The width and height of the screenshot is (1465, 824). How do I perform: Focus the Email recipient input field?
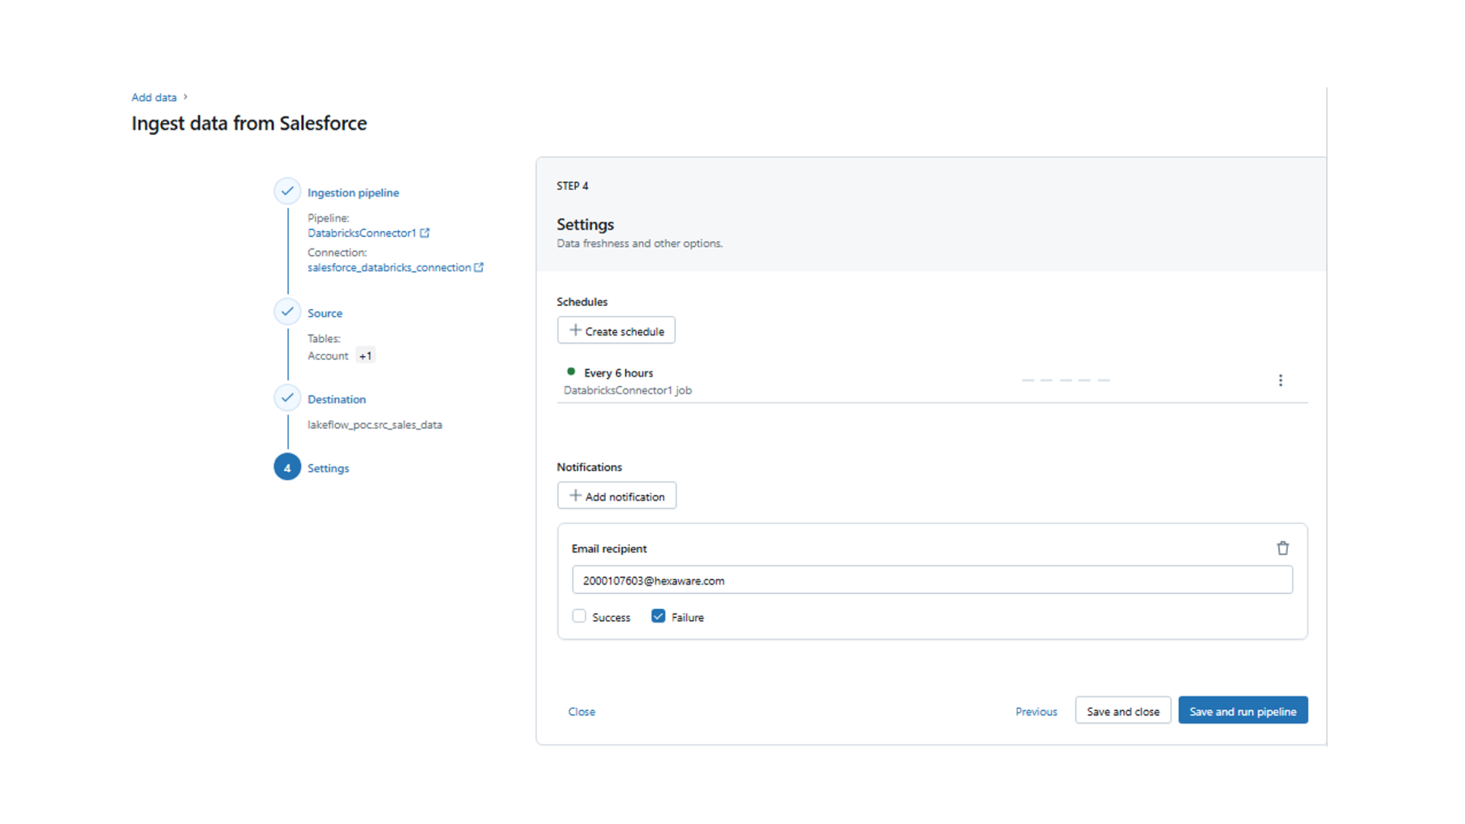(x=932, y=580)
